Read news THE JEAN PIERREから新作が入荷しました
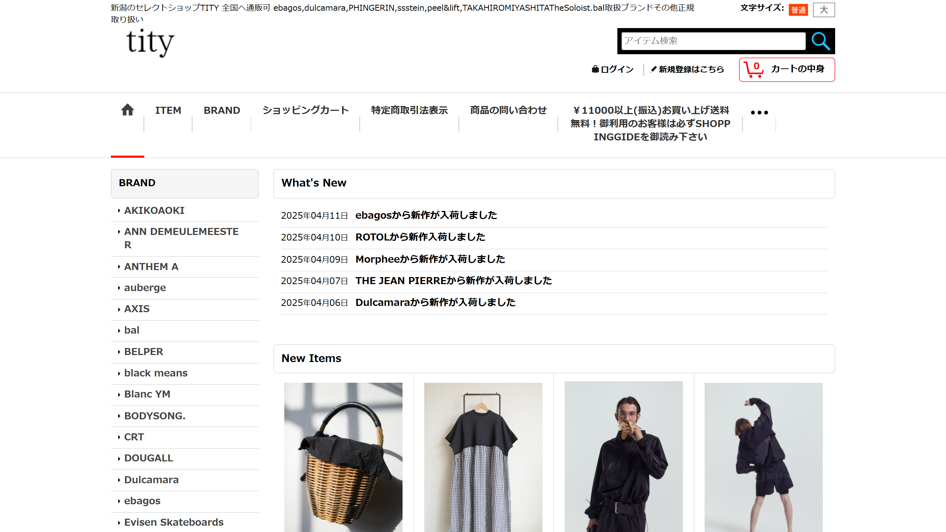Image resolution: width=946 pixels, height=532 pixels. [x=453, y=281]
